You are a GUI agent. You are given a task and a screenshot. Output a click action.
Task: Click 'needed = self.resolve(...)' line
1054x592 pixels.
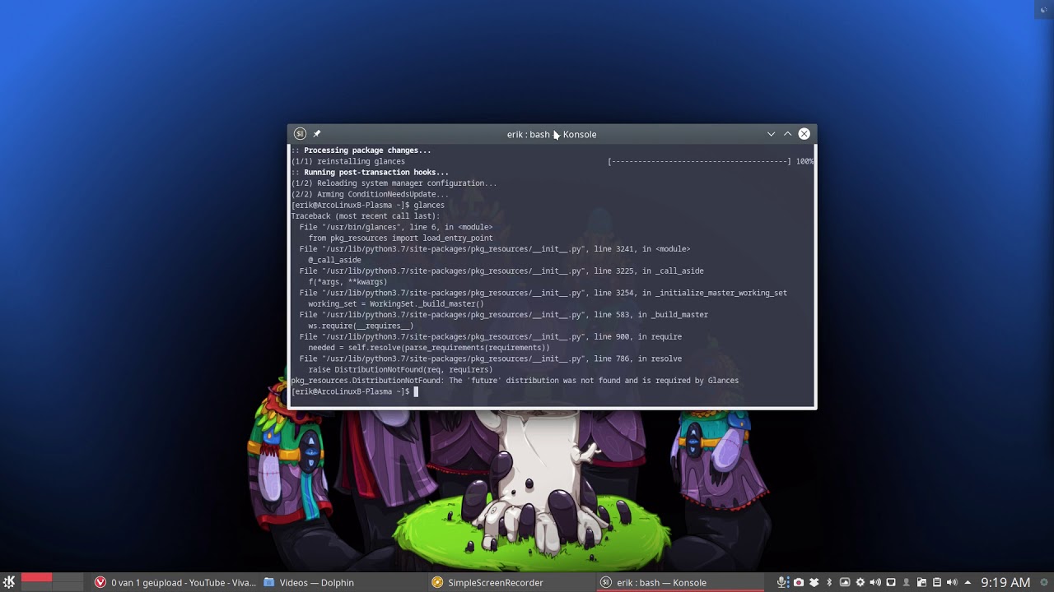(x=429, y=348)
